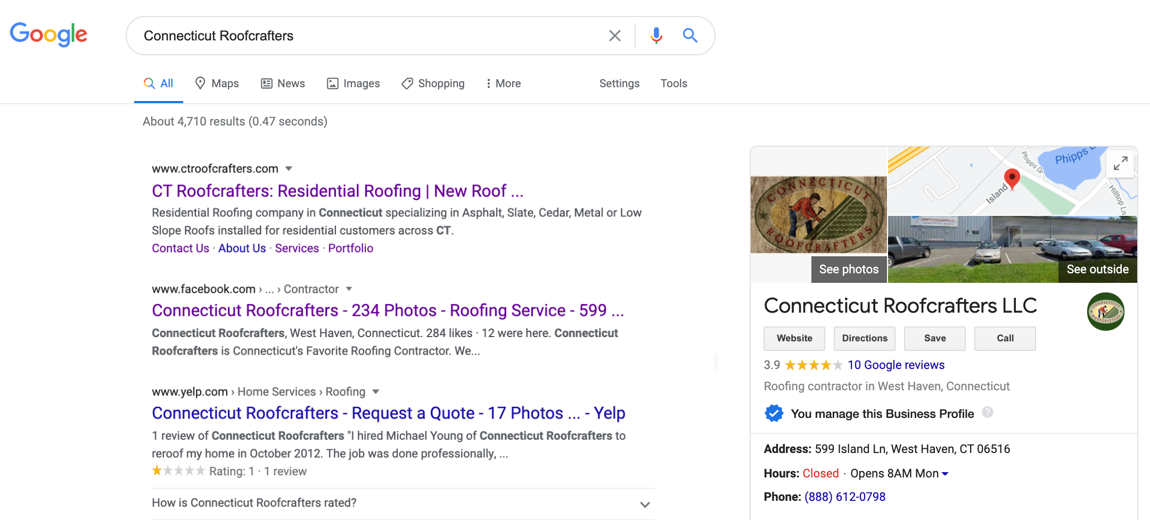Click the 'About 4,710 results' text

click(235, 122)
